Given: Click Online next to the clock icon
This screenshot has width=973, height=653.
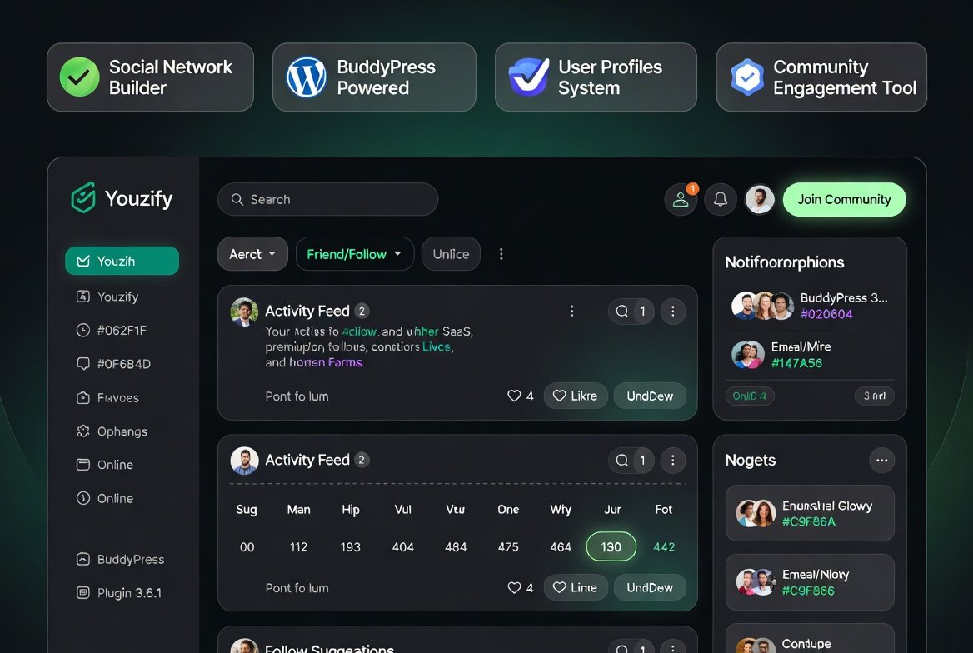Looking at the screenshot, I should (x=116, y=498).
